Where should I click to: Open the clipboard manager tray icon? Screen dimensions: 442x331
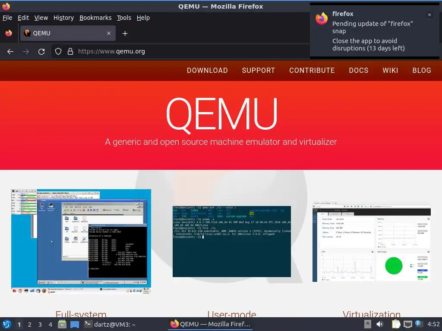(x=396, y=324)
